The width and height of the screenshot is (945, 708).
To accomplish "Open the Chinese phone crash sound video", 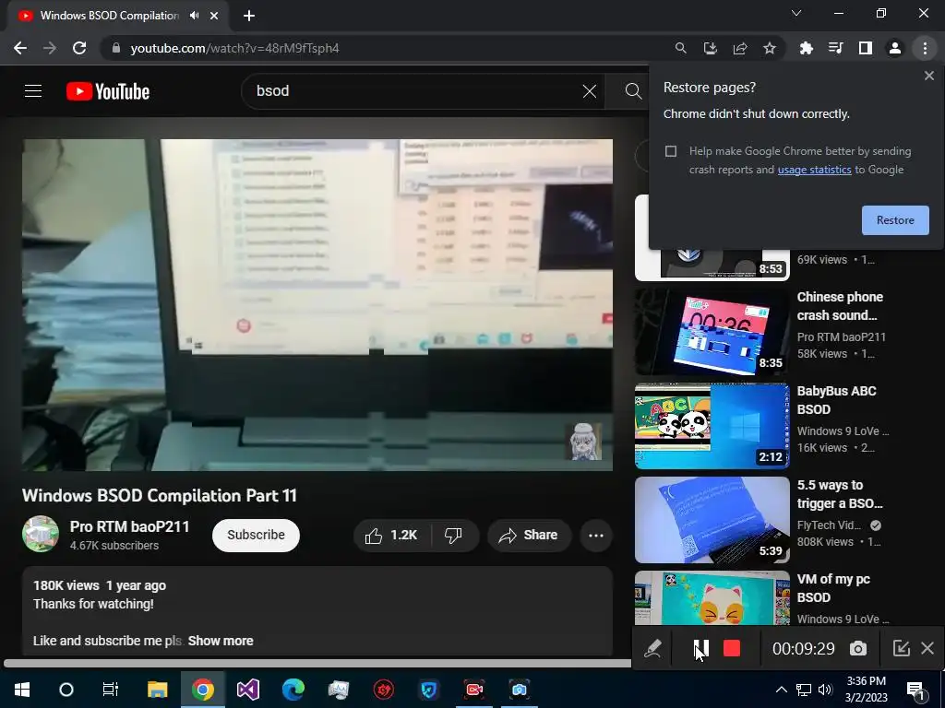I will pyautogui.click(x=840, y=306).
